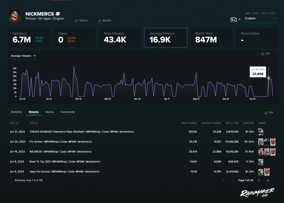Go to the next page of streams

click(x=259, y=180)
